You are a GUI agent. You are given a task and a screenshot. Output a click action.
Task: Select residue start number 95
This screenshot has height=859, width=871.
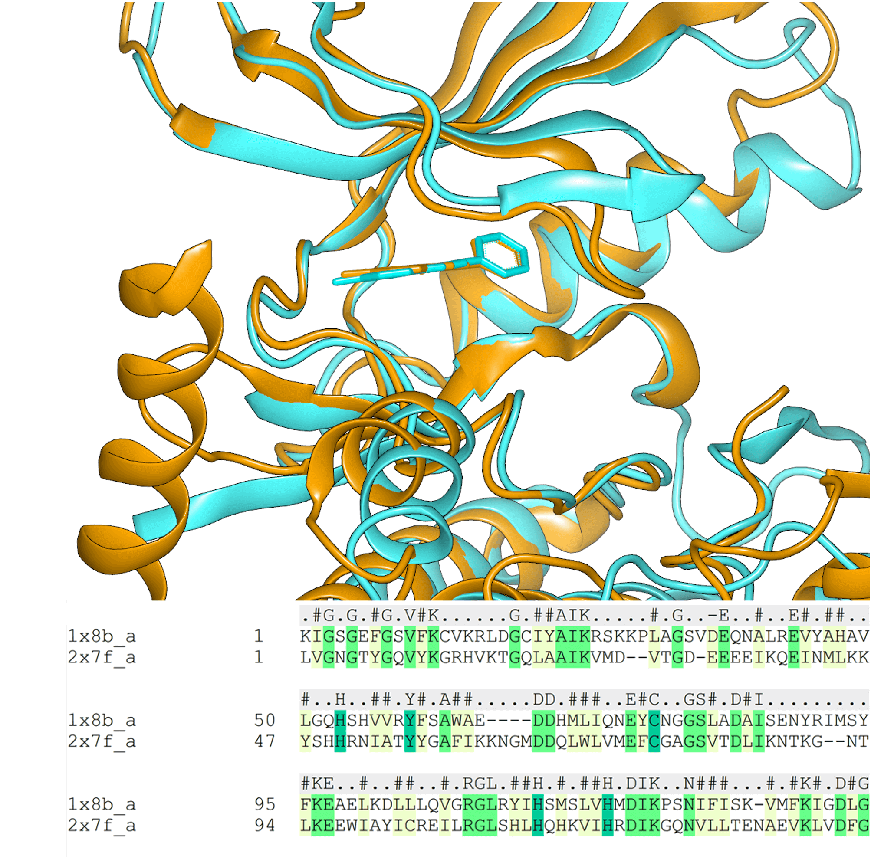[x=264, y=804]
